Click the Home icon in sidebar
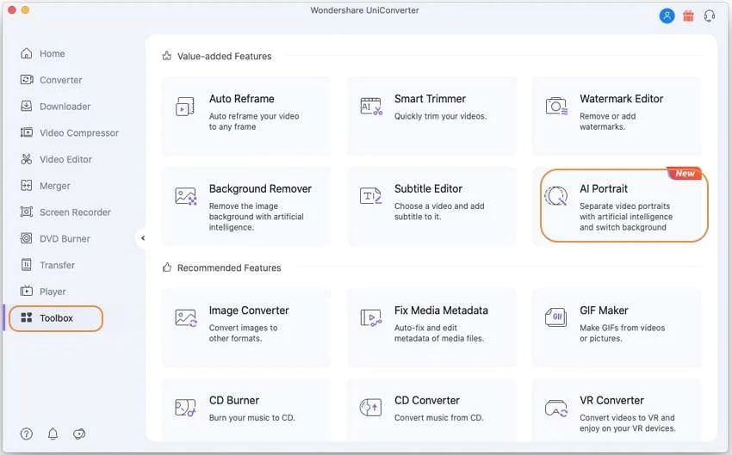The width and height of the screenshot is (732, 455). (27, 53)
